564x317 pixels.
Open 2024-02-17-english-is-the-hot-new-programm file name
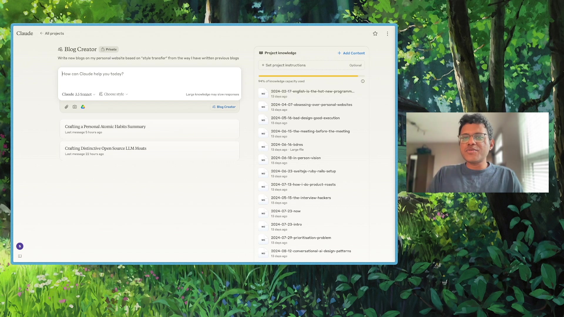click(313, 91)
